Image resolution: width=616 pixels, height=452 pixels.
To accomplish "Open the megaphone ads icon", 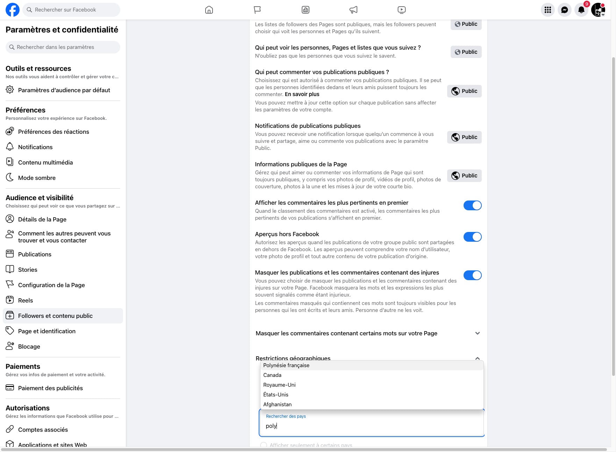I will [x=353, y=10].
